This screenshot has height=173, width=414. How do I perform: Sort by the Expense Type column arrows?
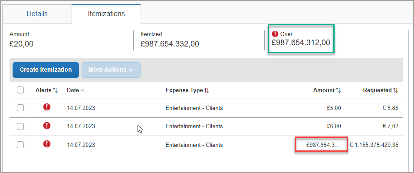207,90
